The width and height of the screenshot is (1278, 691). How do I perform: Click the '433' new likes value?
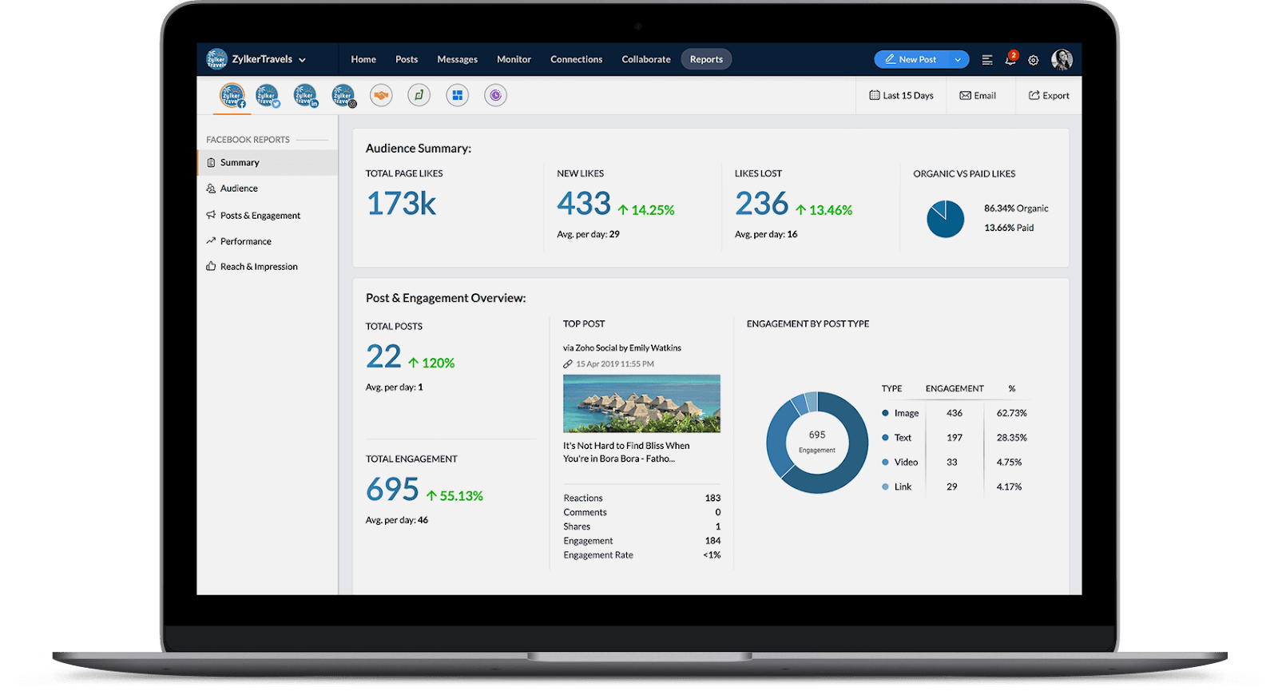coord(584,204)
